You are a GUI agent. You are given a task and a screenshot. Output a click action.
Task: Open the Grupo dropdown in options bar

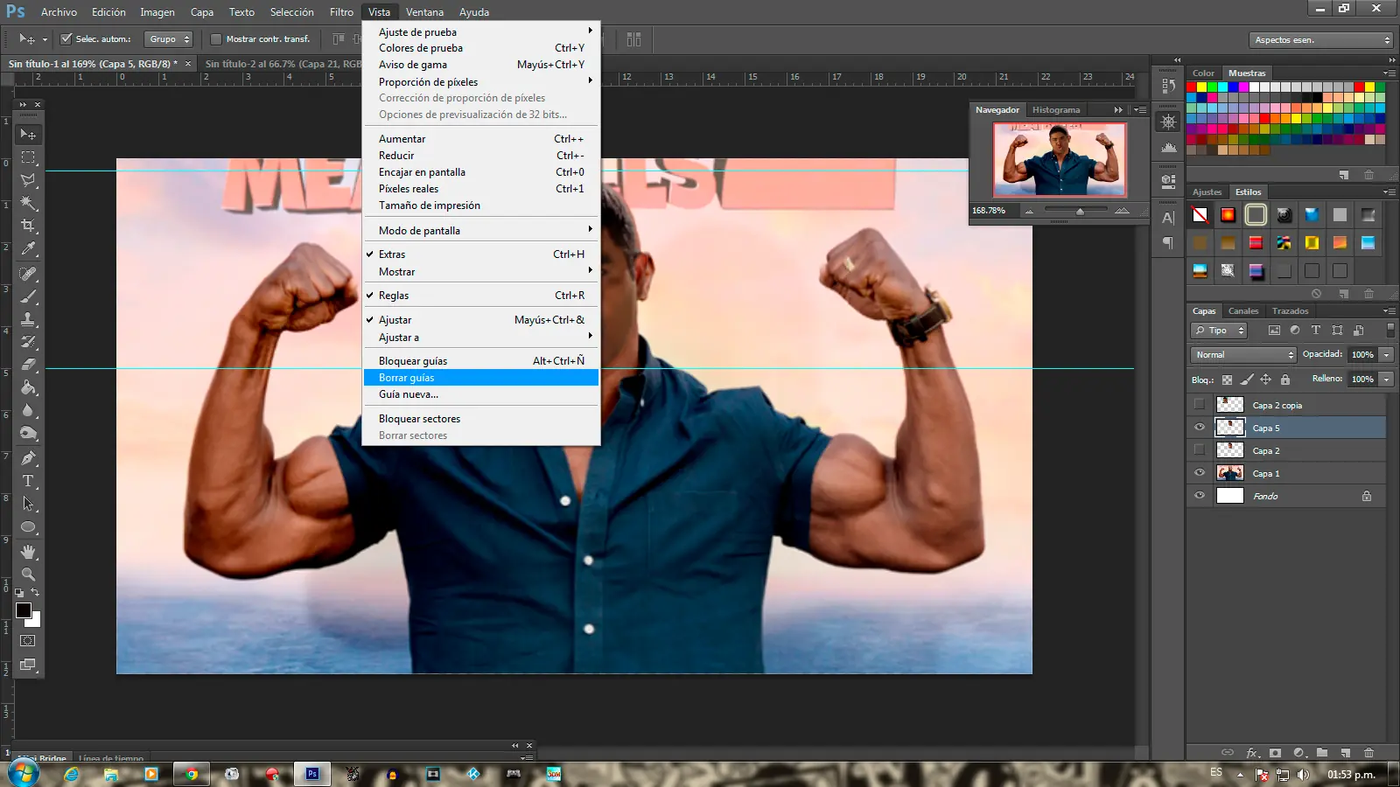click(x=168, y=39)
